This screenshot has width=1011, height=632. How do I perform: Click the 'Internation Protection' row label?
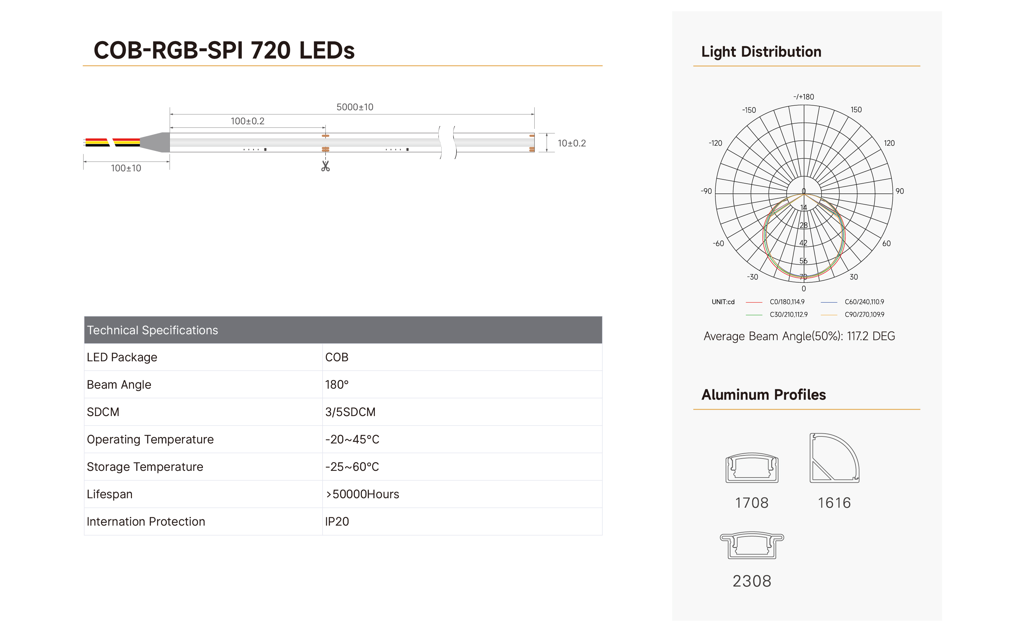[x=146, y=522]
